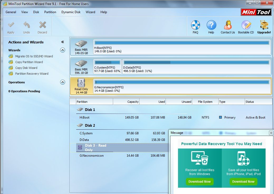
Task: Sort by the Used column header
Action: tap(153, 102)
